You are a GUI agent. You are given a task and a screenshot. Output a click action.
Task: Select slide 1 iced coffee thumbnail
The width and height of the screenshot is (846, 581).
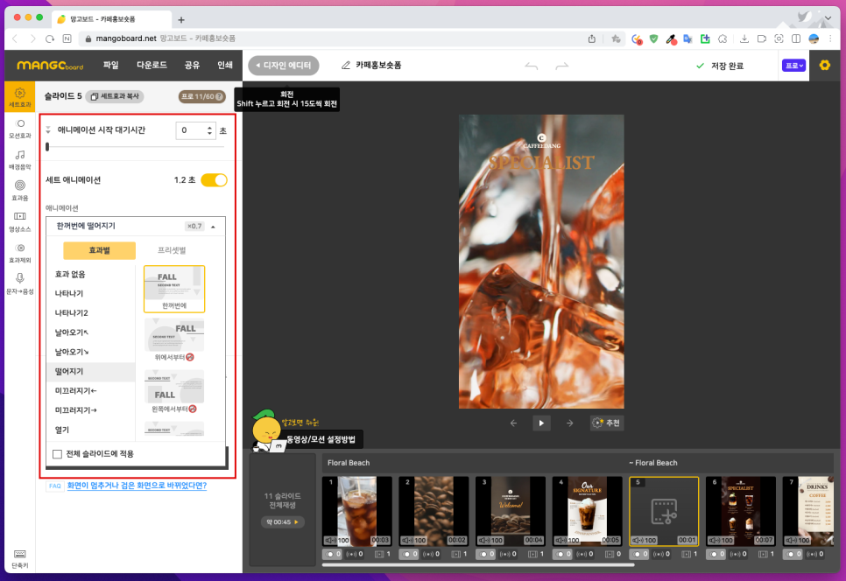[x=357, y=511]
